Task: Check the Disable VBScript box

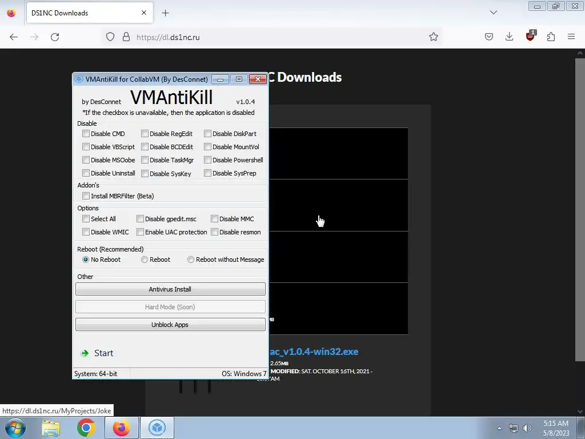Action: tap(86, 147)
